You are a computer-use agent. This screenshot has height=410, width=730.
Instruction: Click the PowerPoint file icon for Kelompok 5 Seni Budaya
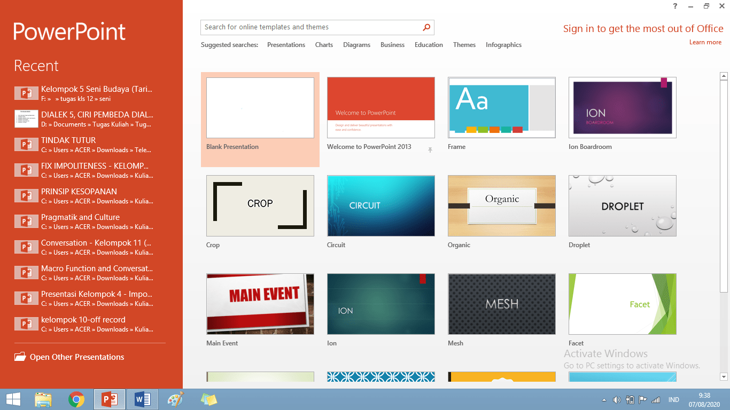tap(26, 93)
